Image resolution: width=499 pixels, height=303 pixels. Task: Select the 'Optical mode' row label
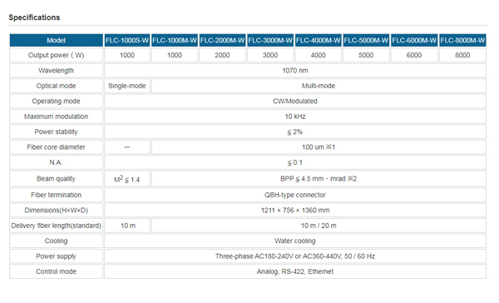point(56,86)
